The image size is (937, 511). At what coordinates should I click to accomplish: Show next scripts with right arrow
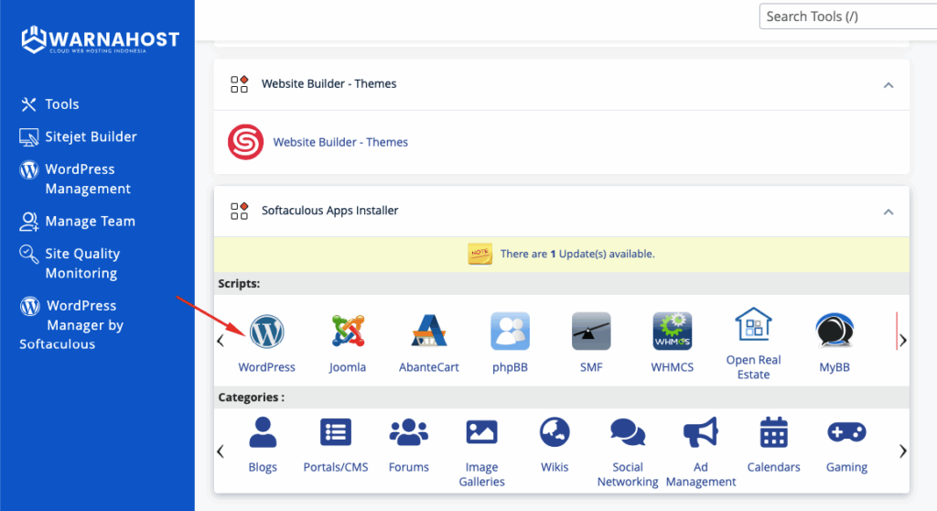pos(903,341)
